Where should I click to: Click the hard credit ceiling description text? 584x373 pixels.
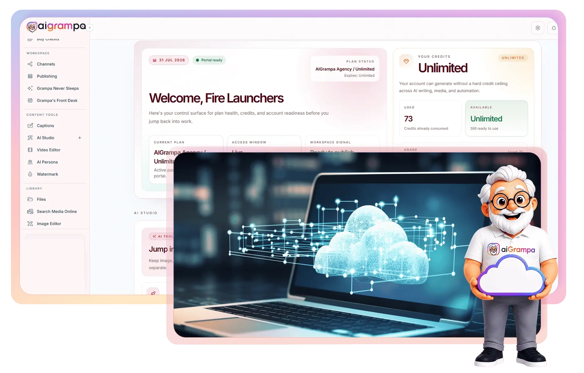point(453,87)
